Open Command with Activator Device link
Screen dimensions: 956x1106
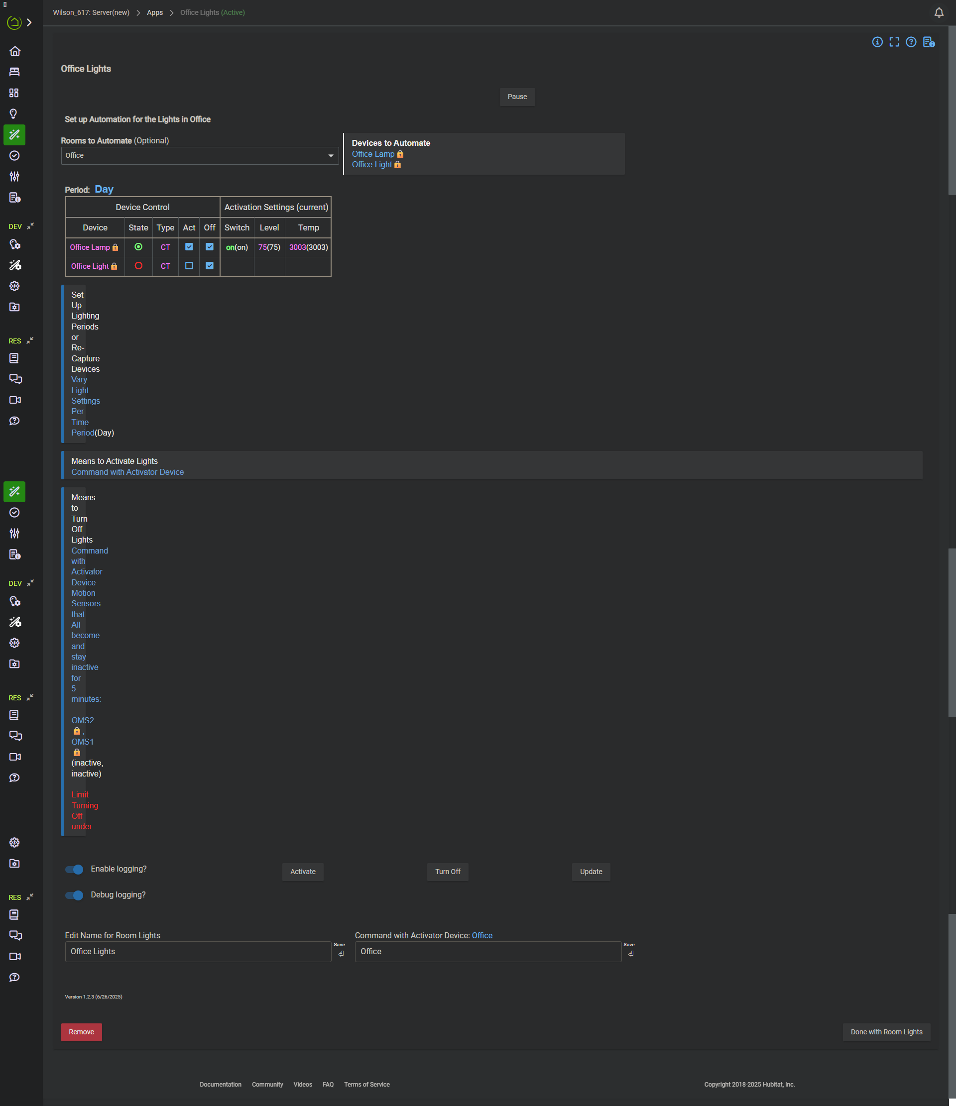[x=127, y=472]
